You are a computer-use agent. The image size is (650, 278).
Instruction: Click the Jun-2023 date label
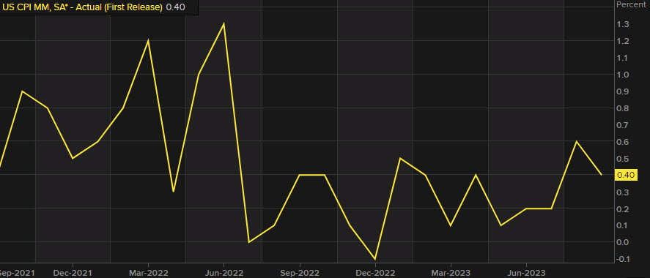526,273
